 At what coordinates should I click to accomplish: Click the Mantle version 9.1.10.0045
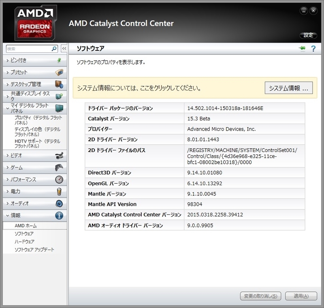[202, 194]
